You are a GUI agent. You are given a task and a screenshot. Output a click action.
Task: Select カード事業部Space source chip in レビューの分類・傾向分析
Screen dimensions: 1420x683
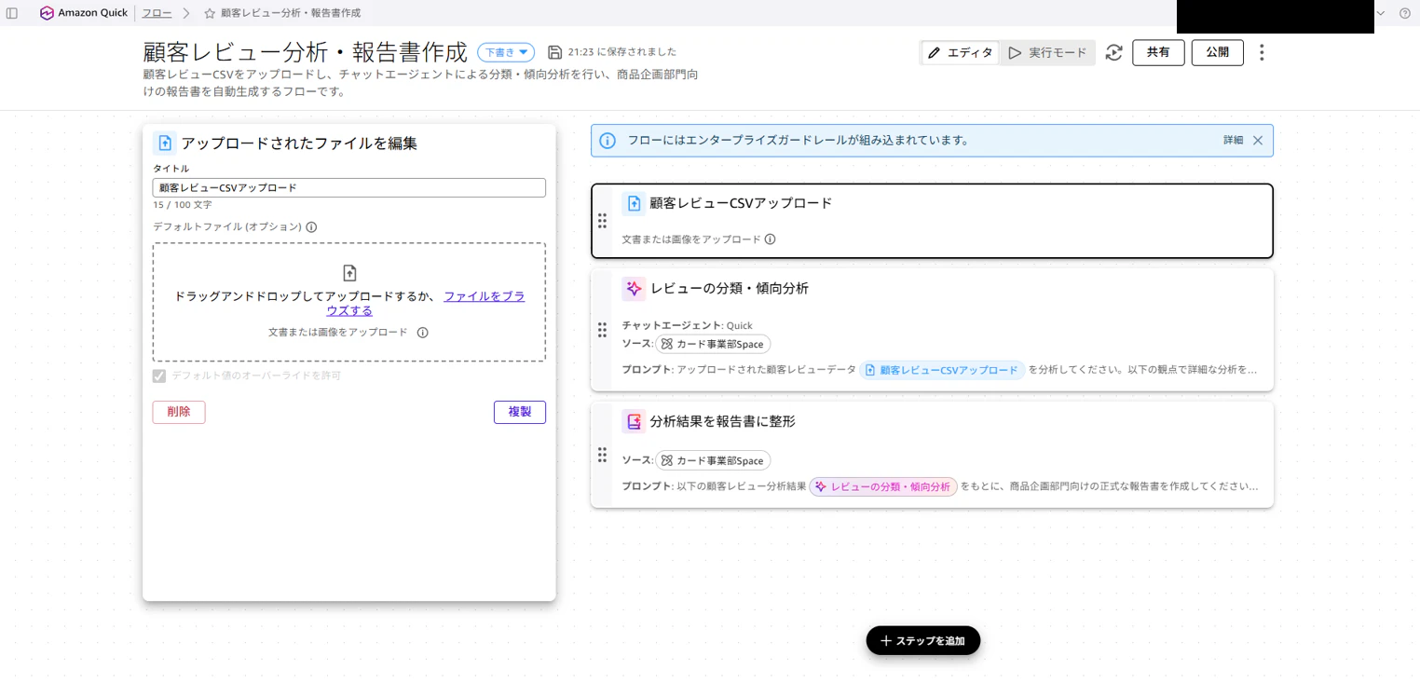point(713,345)
